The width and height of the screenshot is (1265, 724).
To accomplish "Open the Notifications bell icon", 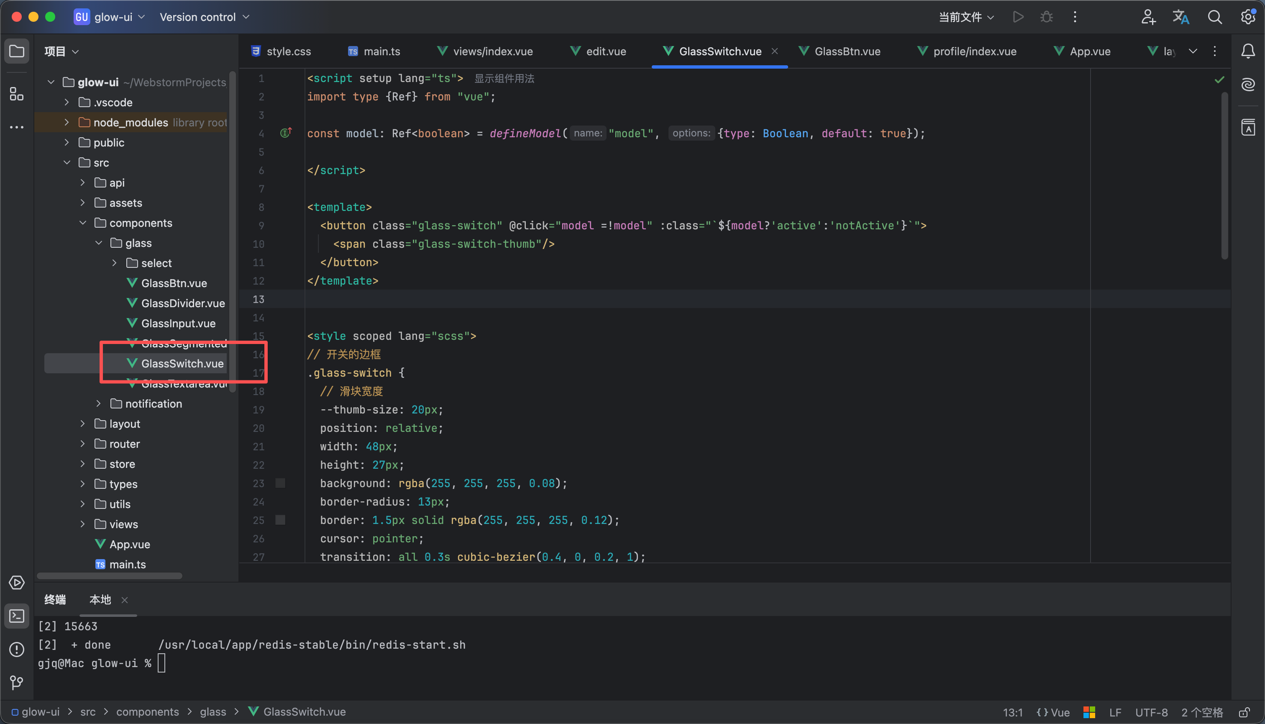I will (x=1247, y=51).
